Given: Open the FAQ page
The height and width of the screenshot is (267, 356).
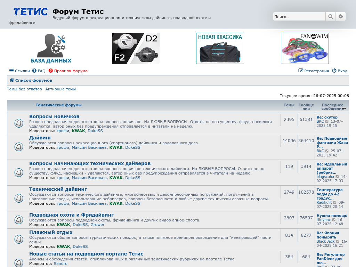Looking at the screenshot, I should (39, 71).
